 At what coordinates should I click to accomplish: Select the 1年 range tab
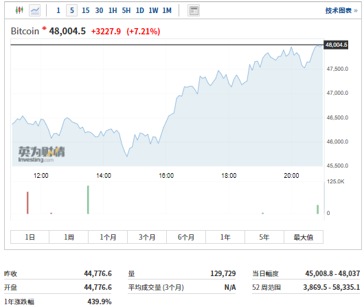[225, 237]
